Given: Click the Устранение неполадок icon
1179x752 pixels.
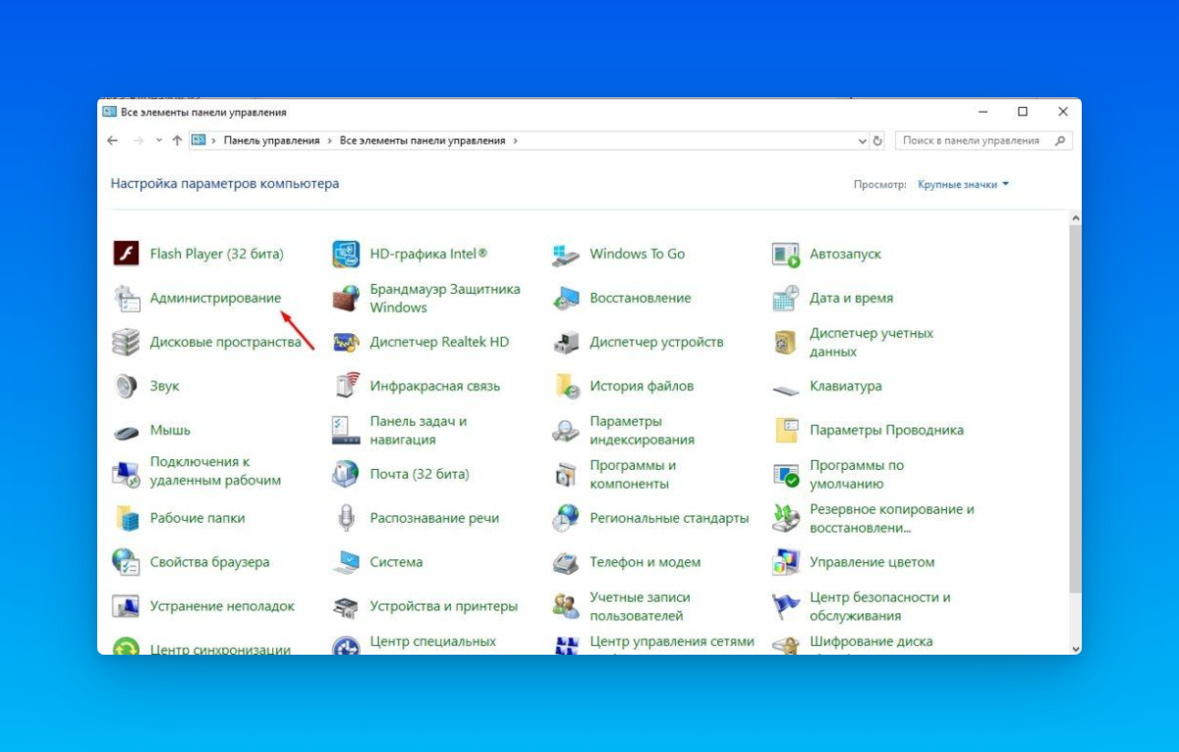Looking at the screenshot, I should [126, 607].
